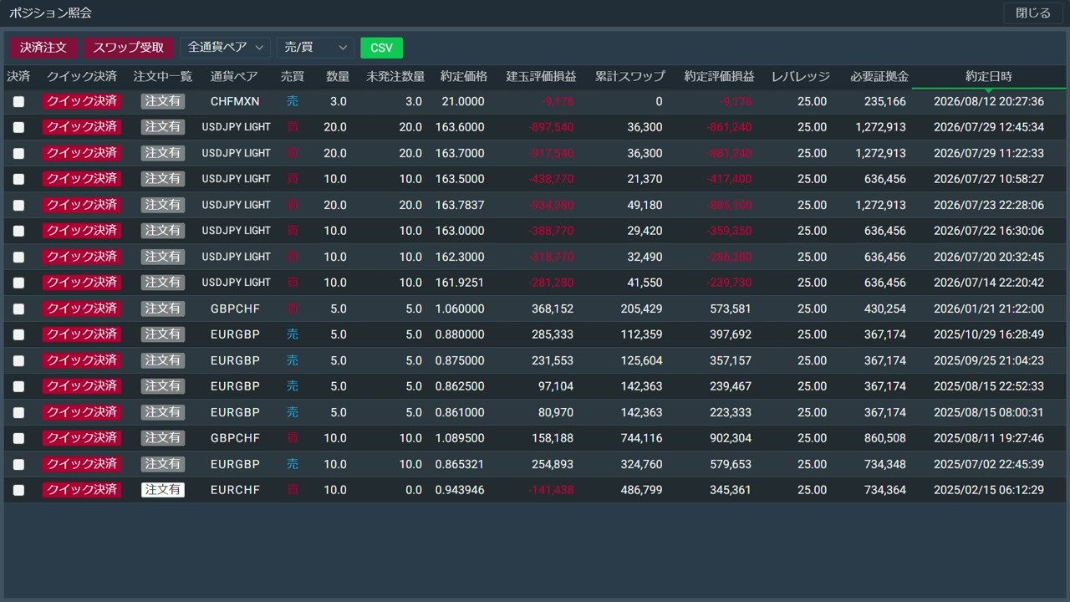Viewport: 1070px width, 602px height.
Task: Sort by 未発注数量 column header
Action: click(395, 76)
